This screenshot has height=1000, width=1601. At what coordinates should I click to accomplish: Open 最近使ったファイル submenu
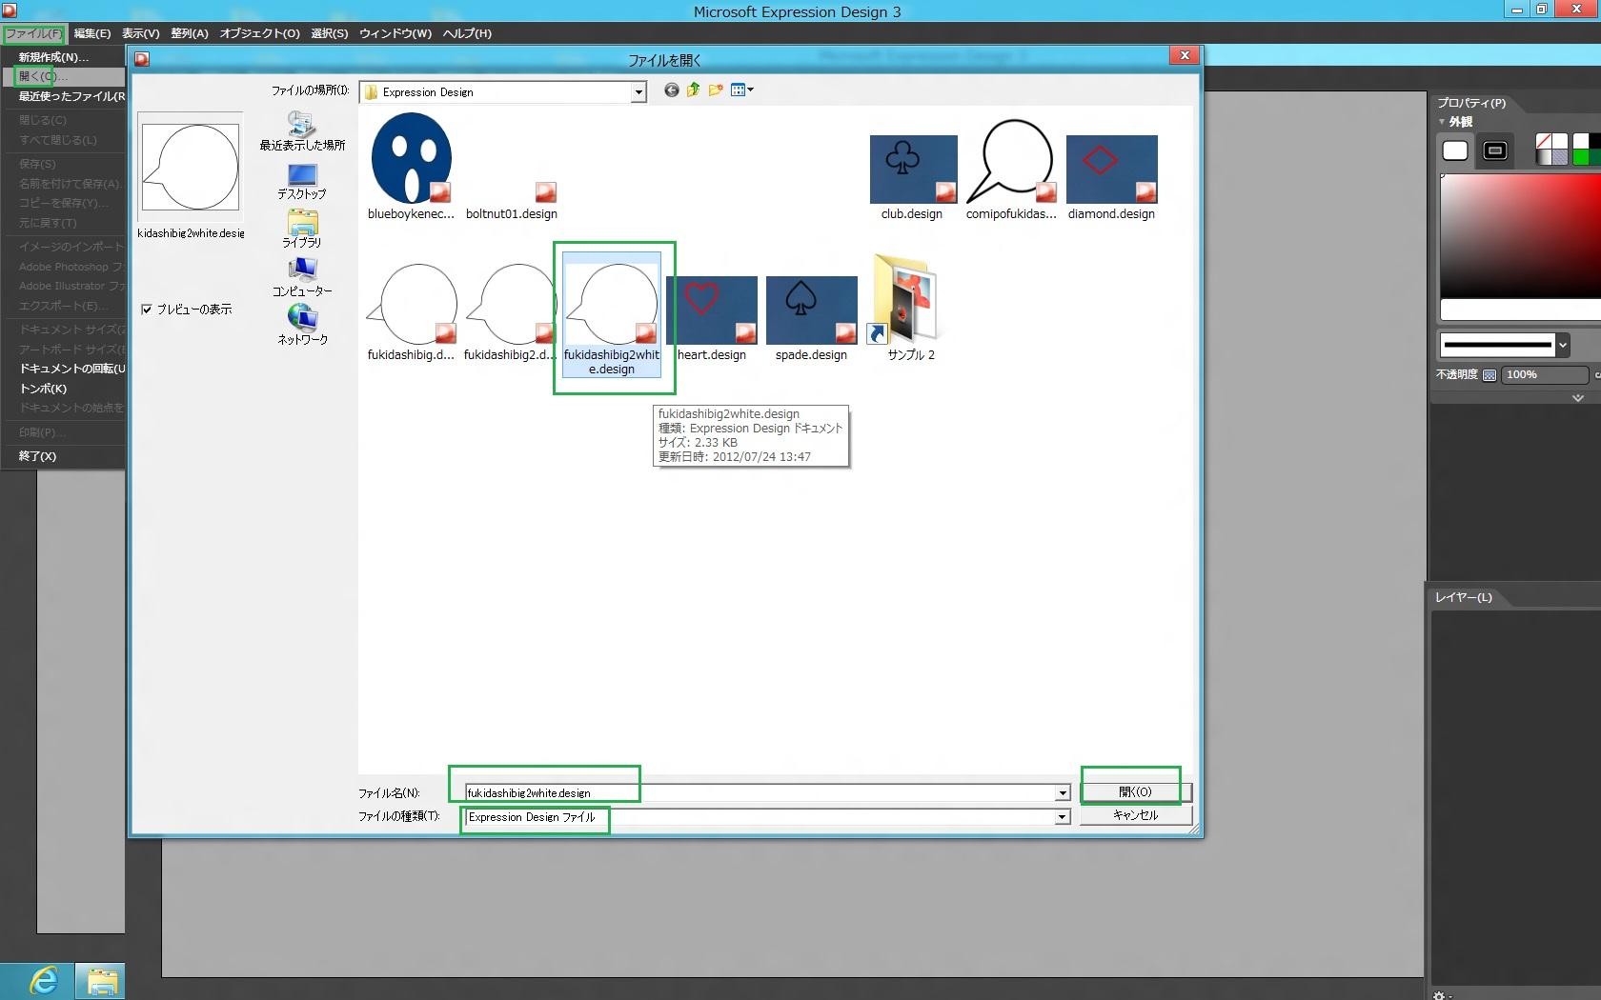[x=64, y=96]
